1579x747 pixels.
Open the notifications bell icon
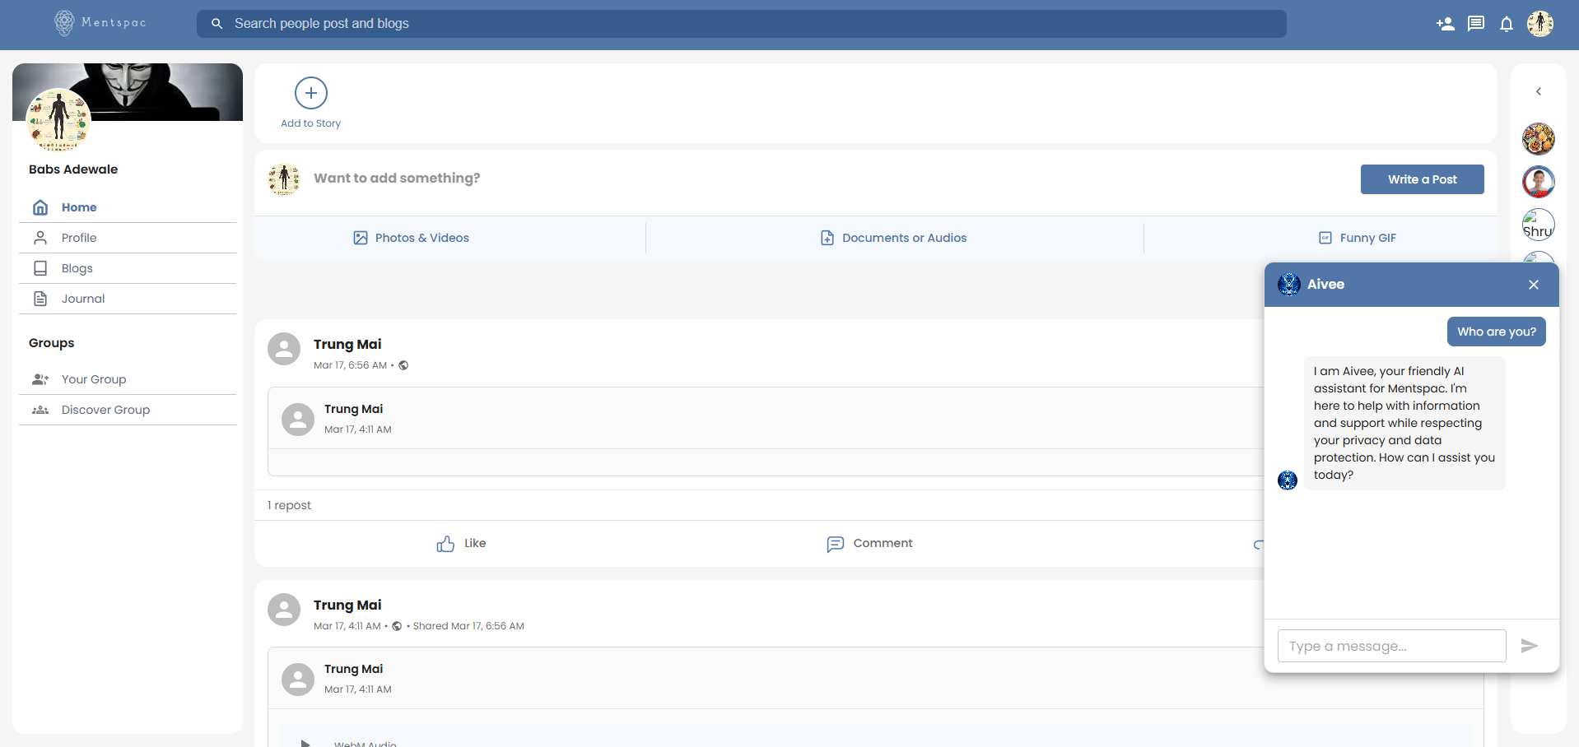1507,24
